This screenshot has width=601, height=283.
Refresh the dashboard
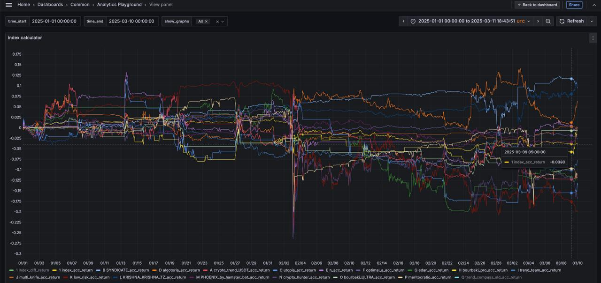[x=572, y=21]
